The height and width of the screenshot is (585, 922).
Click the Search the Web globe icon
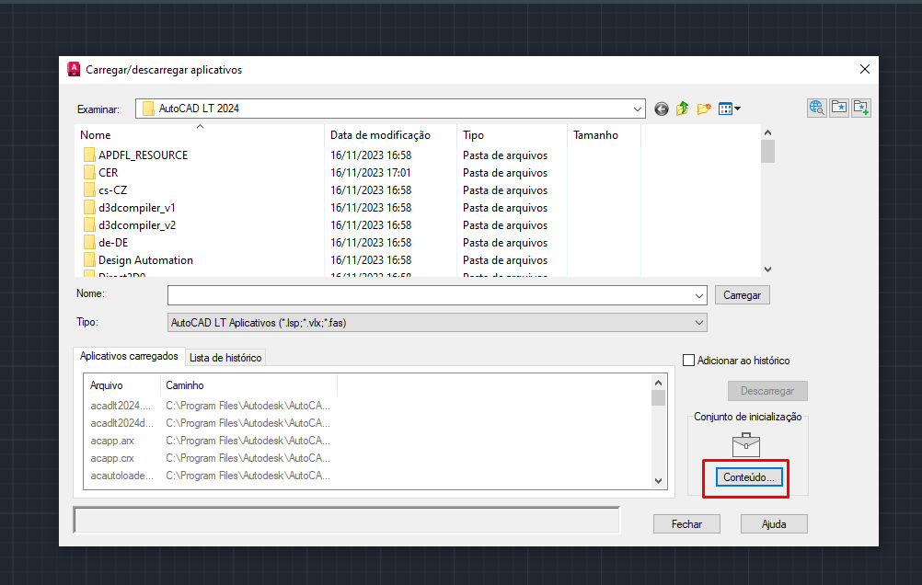click(x=816, y=108)
